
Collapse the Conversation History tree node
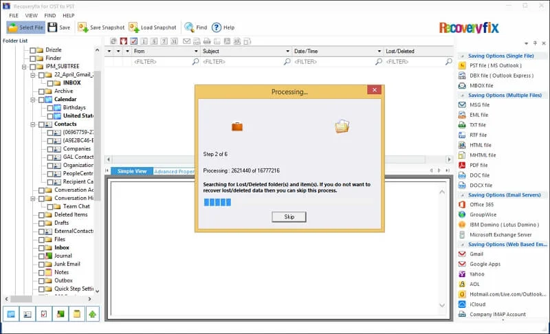pyautogui.click(x=32, y=199)
